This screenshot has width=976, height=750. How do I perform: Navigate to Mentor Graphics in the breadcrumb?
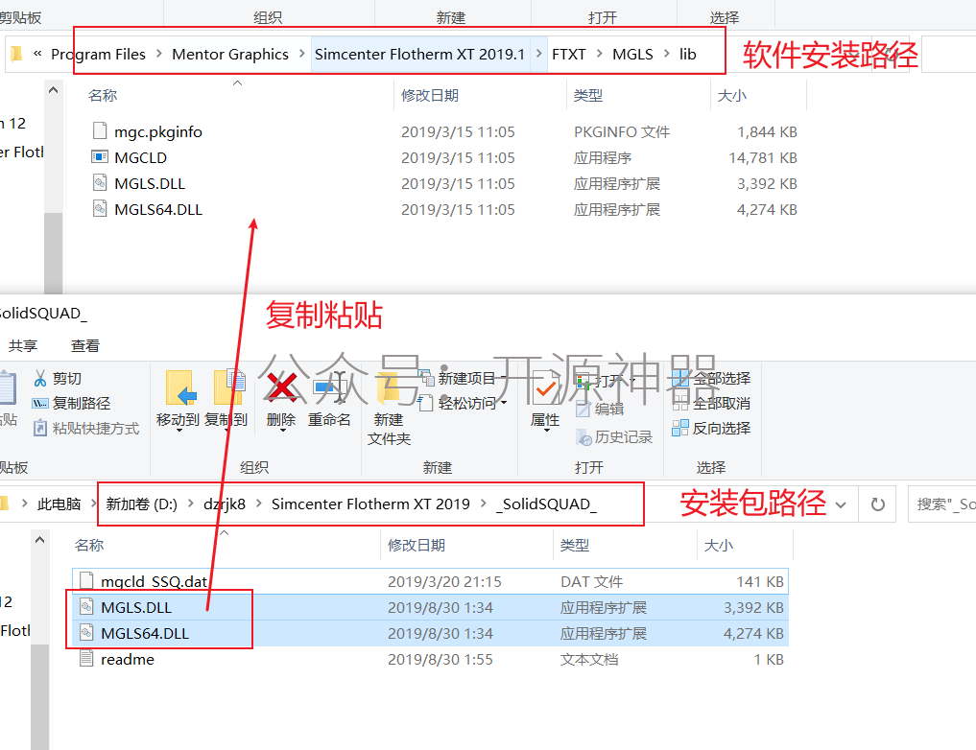230,54
